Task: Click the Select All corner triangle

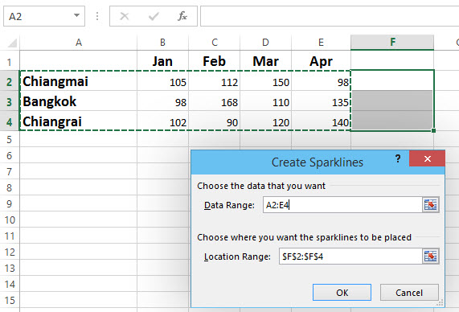Action: 12,43
